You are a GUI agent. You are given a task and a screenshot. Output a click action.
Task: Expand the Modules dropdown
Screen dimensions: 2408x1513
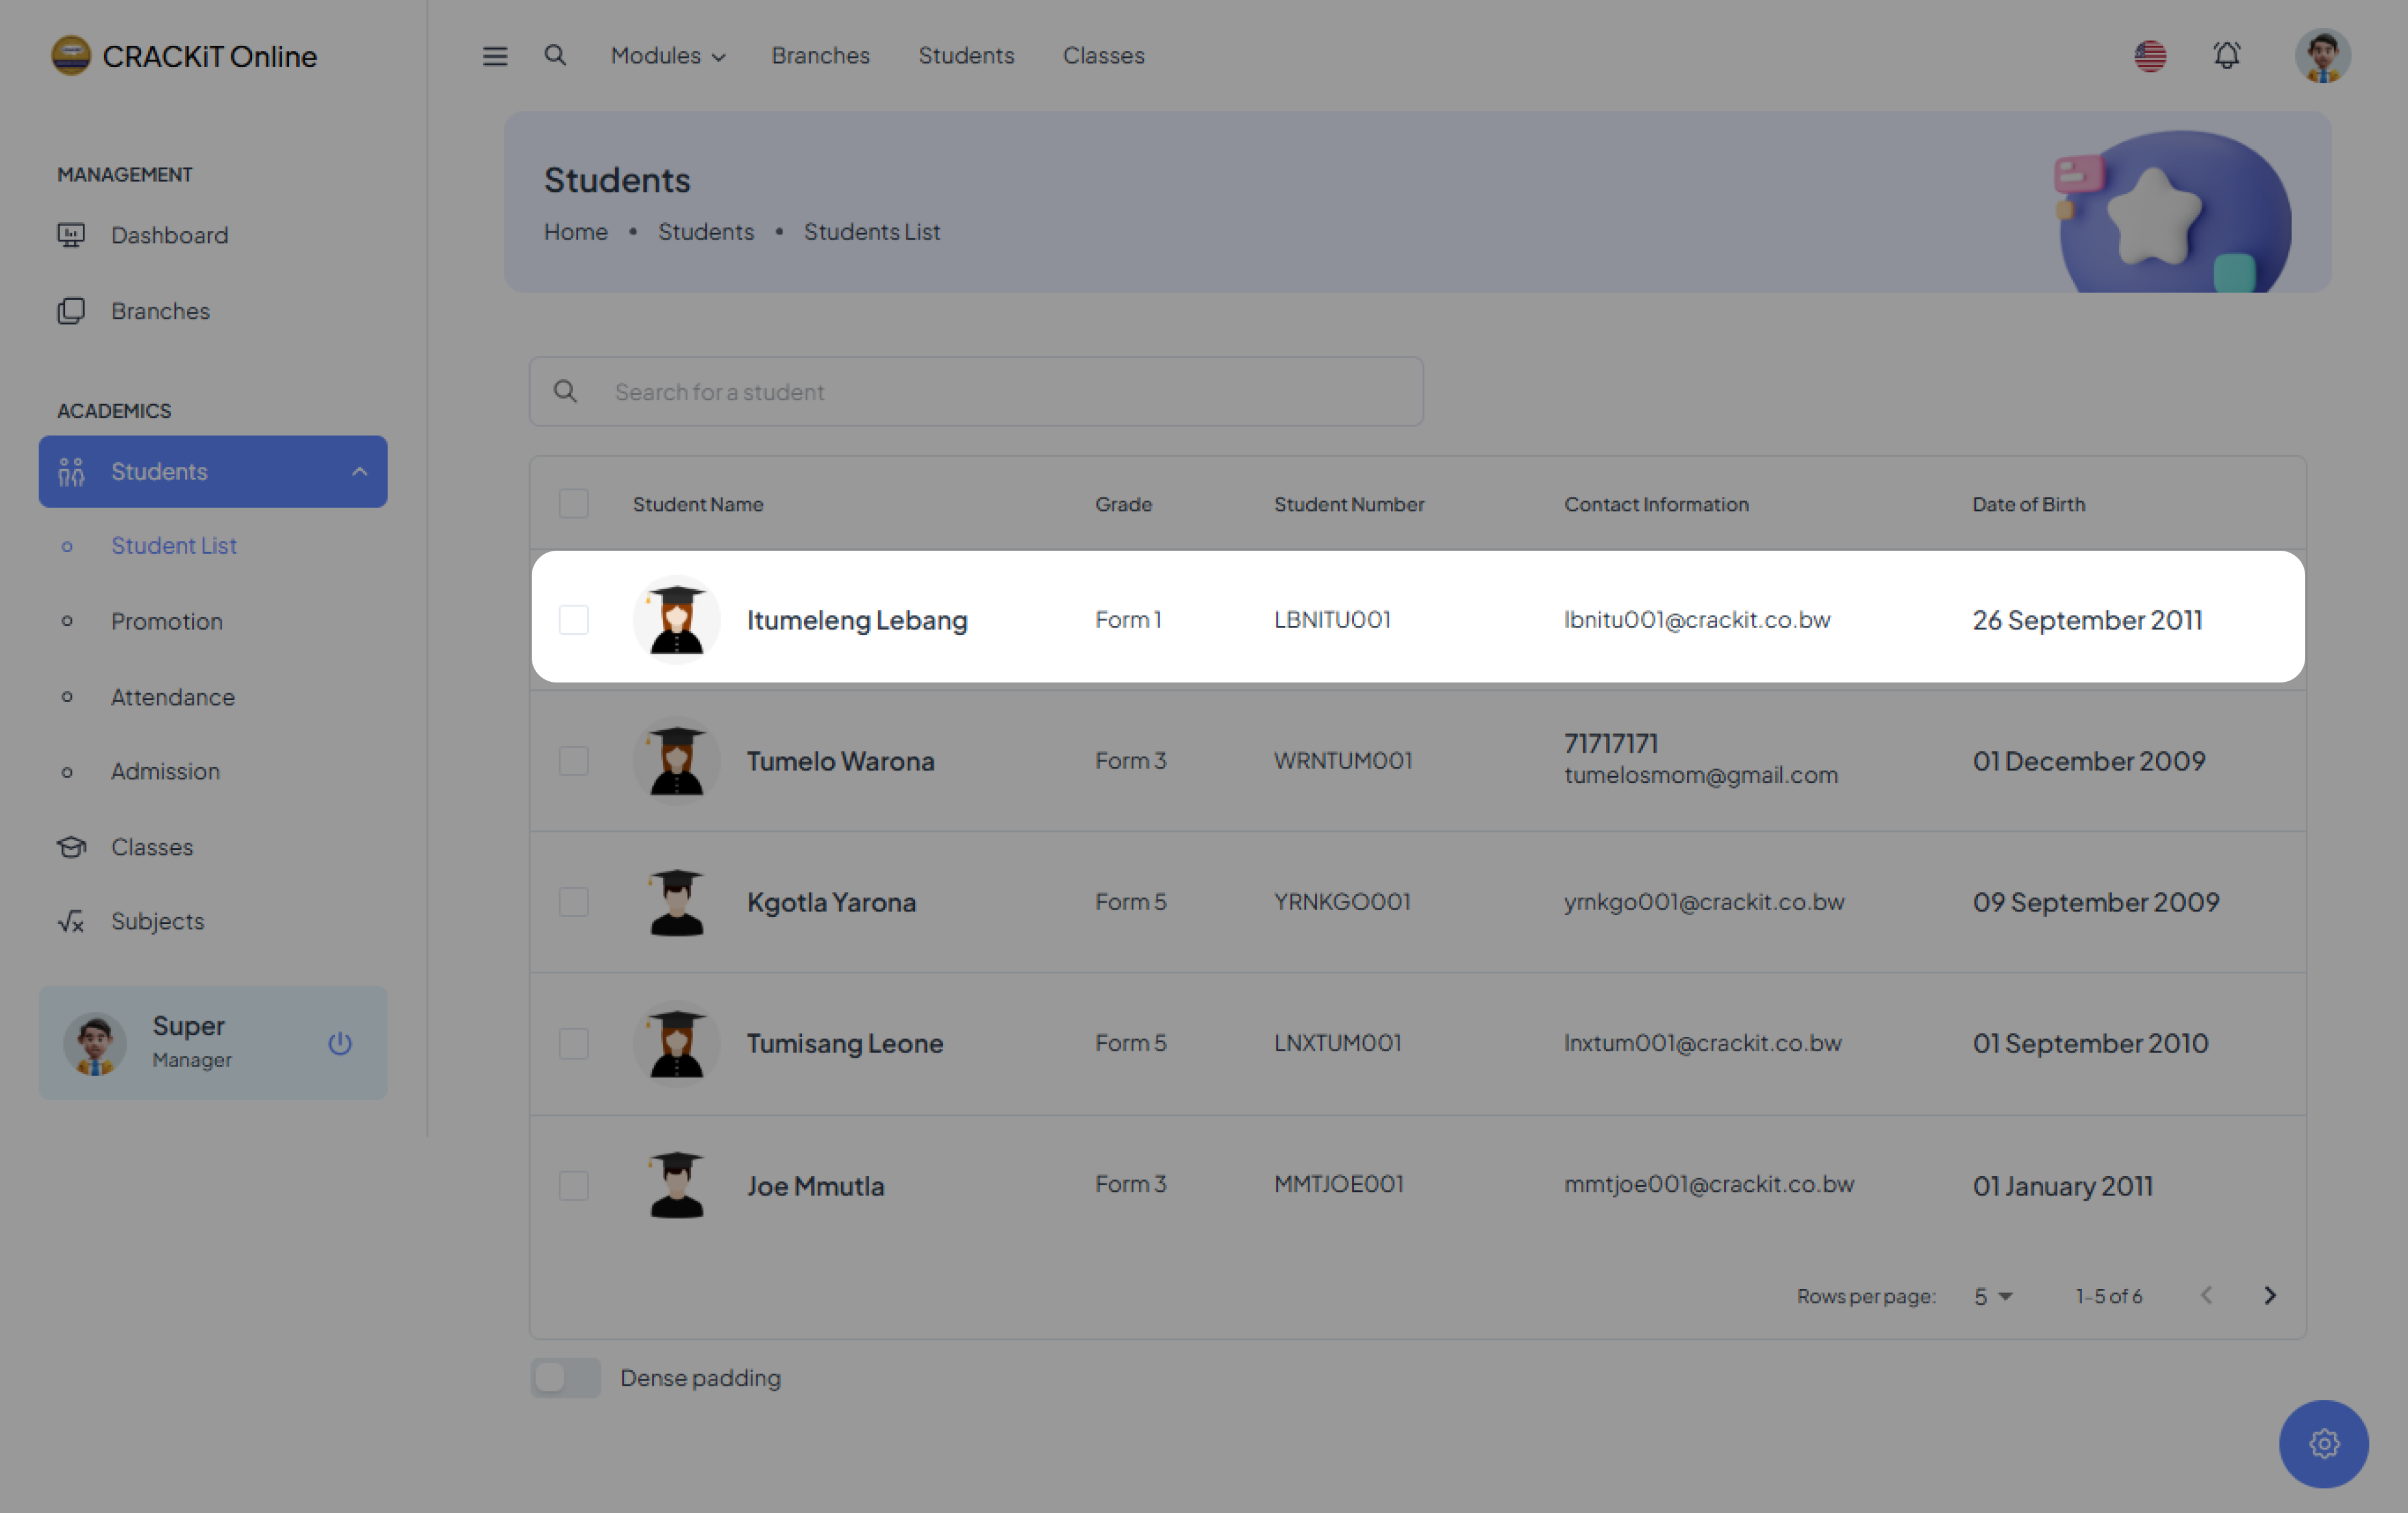click(x=667, y=56)
